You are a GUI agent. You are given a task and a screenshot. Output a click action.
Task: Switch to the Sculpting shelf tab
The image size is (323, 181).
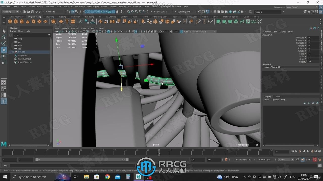pos(50,17)
